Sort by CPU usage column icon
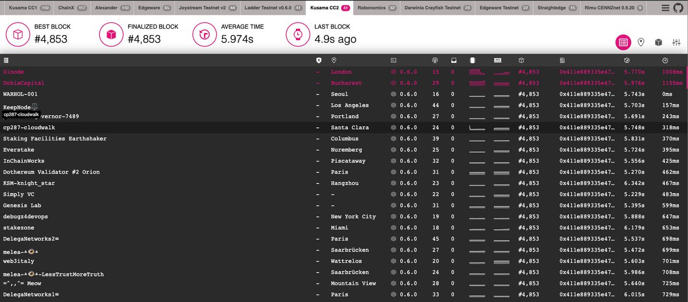The height and width of the screenshot is (302, 688). [x=472, y=60]
